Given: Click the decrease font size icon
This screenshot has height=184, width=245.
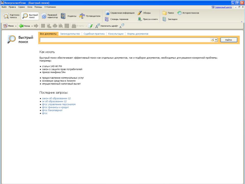Looking at the screenshot, I should [x=122, y=26].
